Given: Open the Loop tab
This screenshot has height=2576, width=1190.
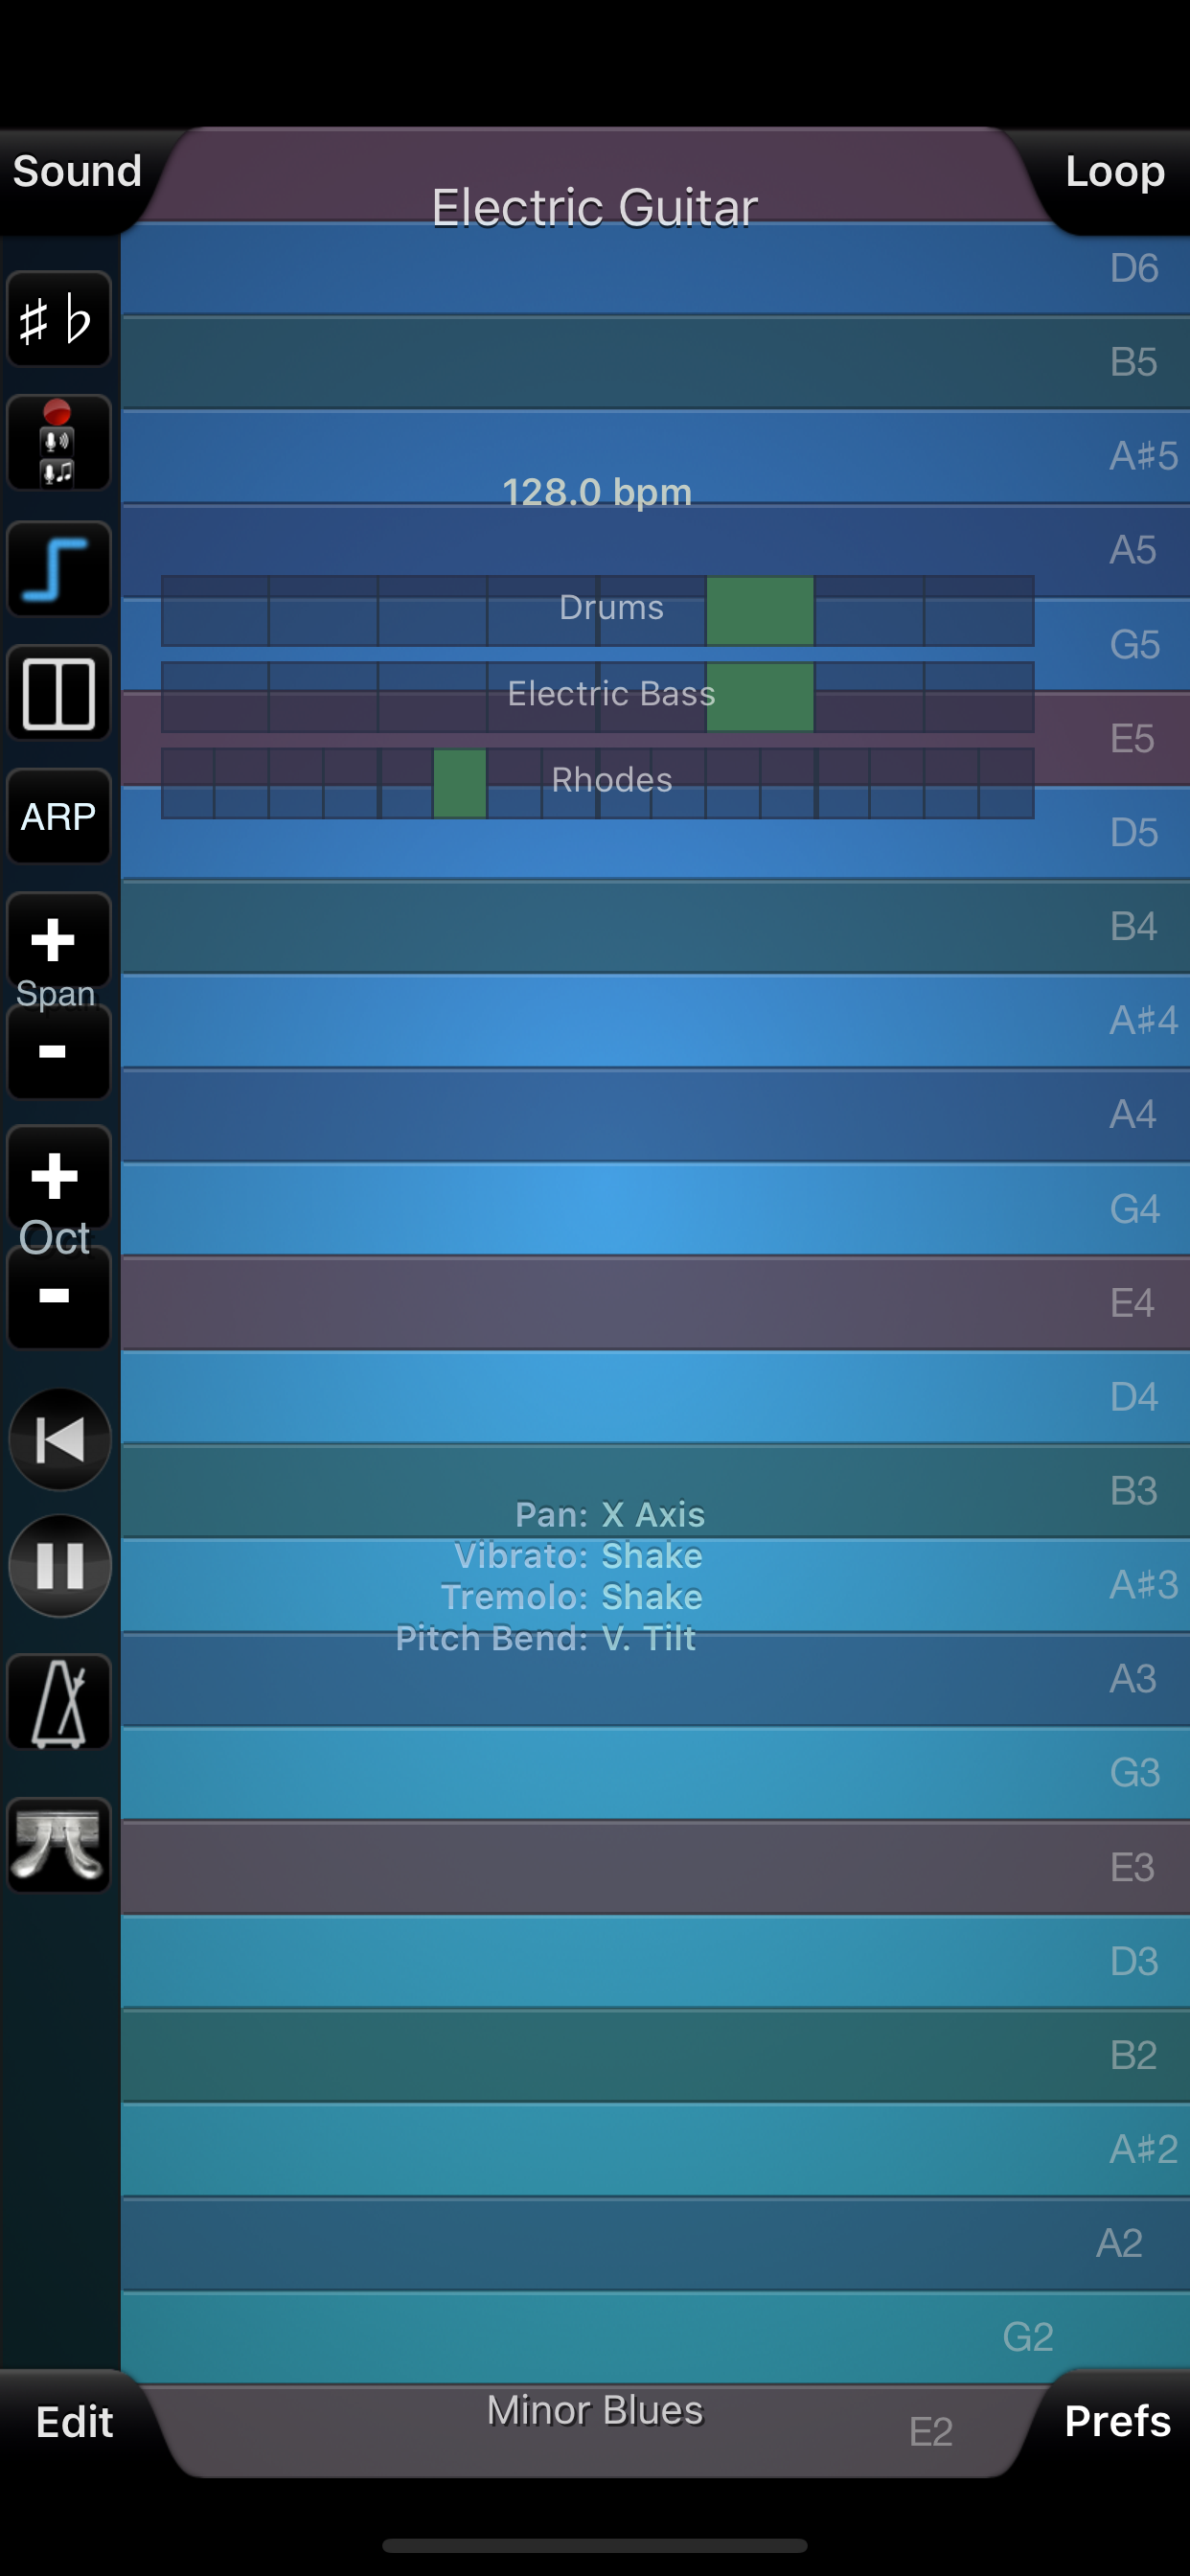Looking at the screenshot, I should pyautogui.click(x=1115, y=172).
